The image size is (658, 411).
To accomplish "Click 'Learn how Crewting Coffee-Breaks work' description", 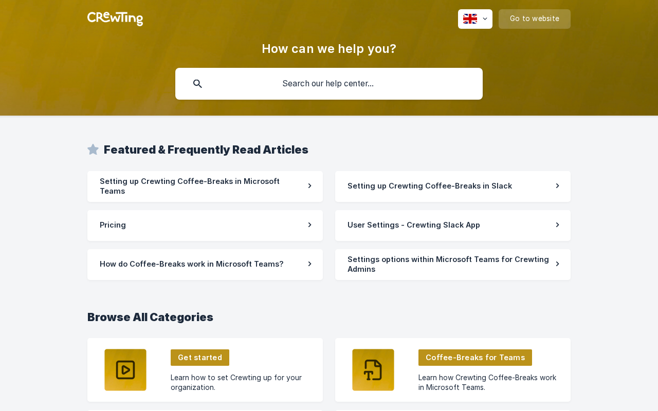I will coord(487,382).
